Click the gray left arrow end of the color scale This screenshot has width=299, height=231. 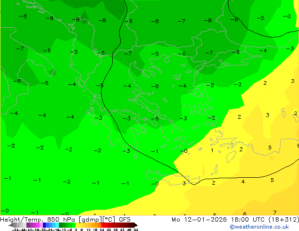point(11,225)
